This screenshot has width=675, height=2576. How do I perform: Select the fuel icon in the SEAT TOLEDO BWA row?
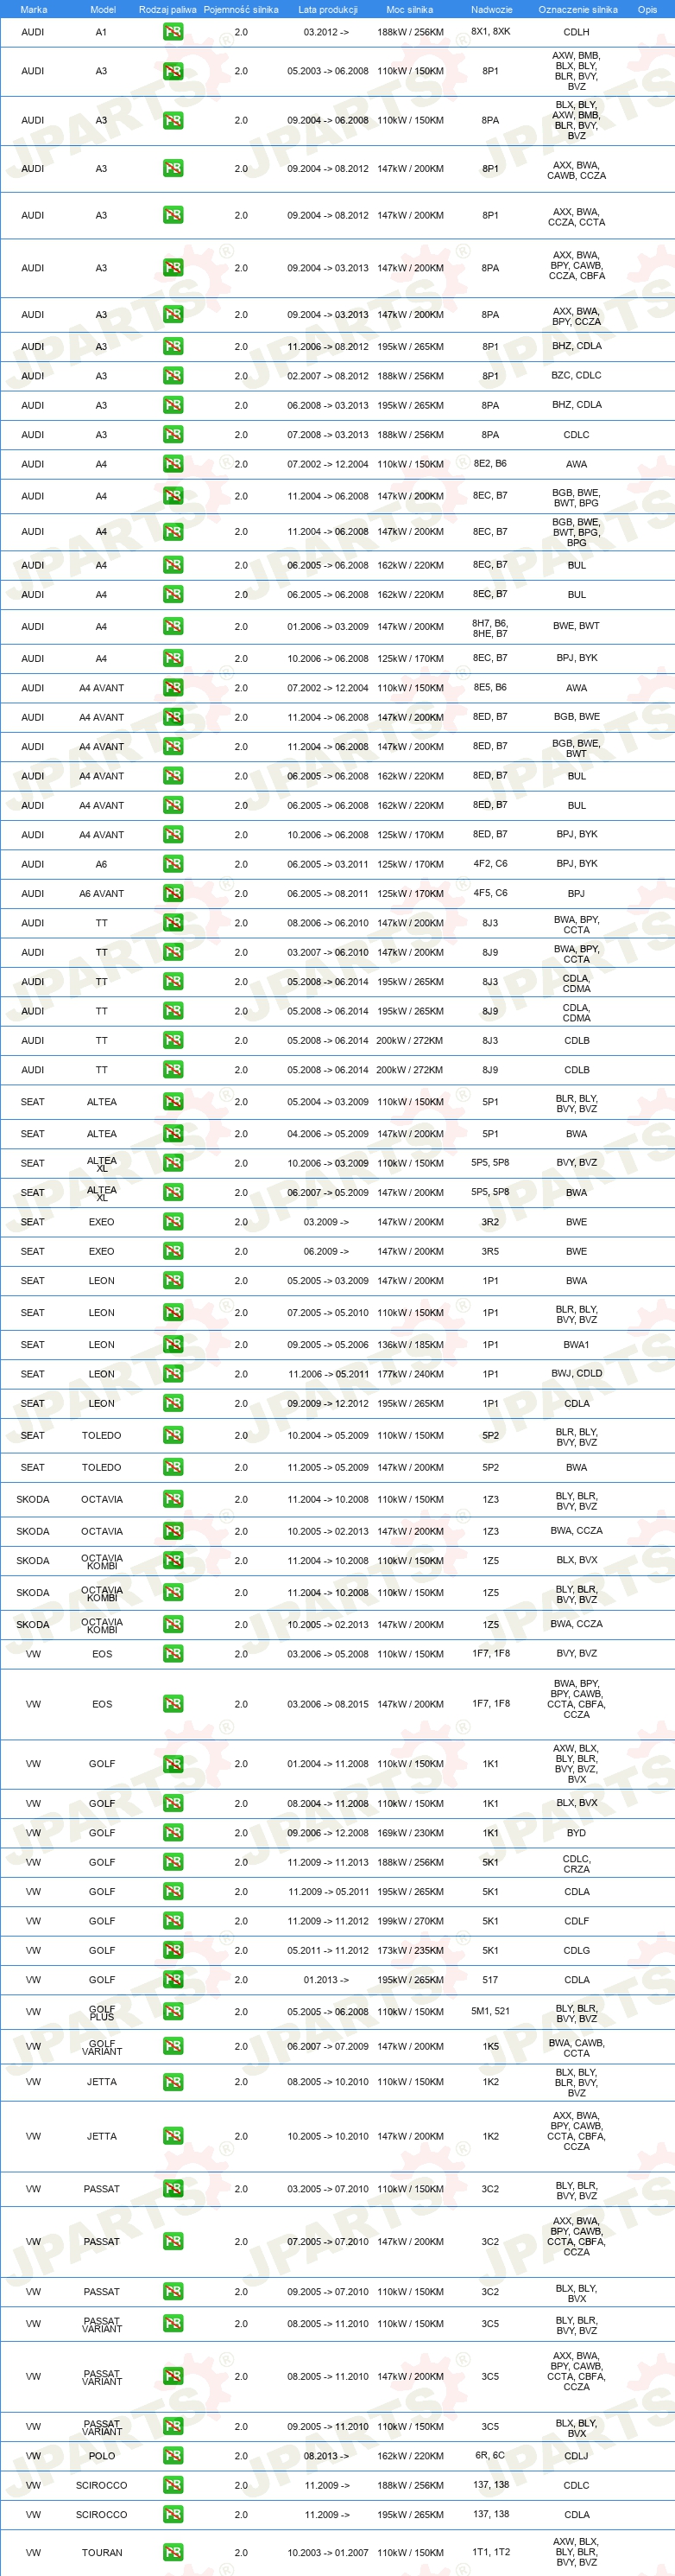173,1467
